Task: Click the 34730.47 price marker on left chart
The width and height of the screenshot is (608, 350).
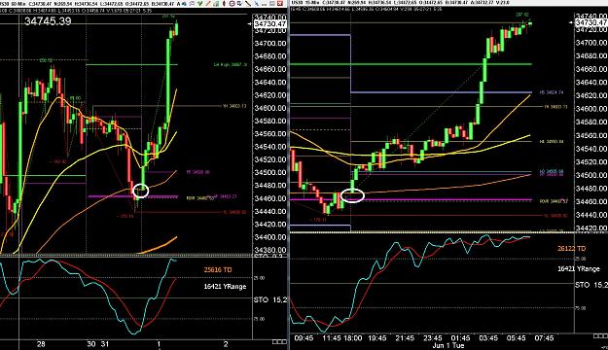Action: (269, 23)
